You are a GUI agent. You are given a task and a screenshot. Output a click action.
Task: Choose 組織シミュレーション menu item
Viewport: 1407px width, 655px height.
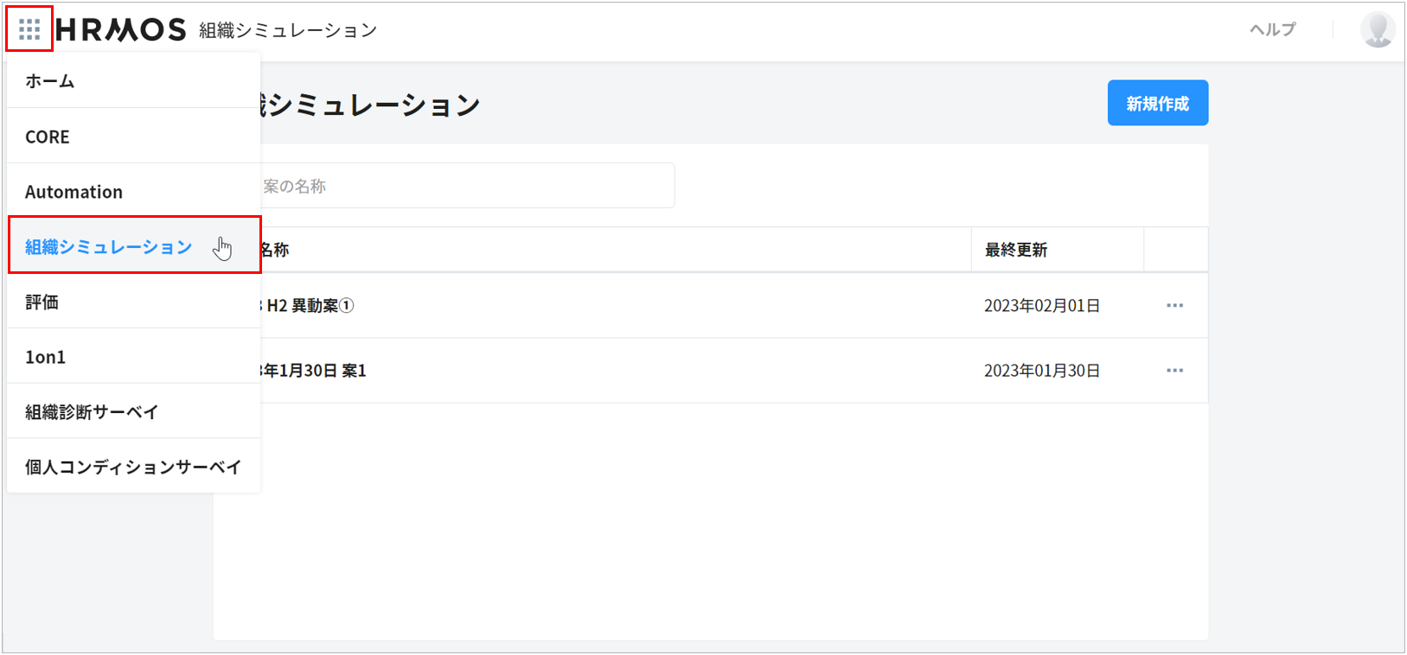pyautogui.click(x=109, y=247)
